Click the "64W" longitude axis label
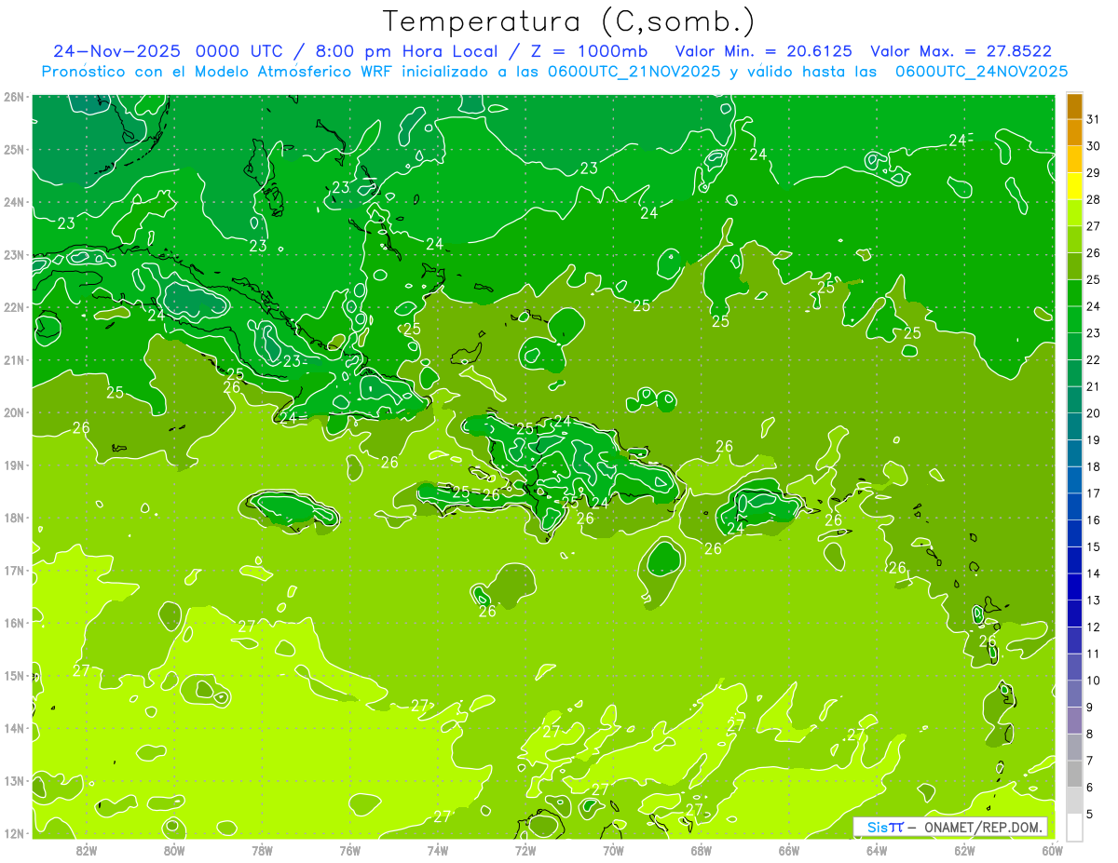Viewport: 1118px width, 863px height. [x=876, y=850]
